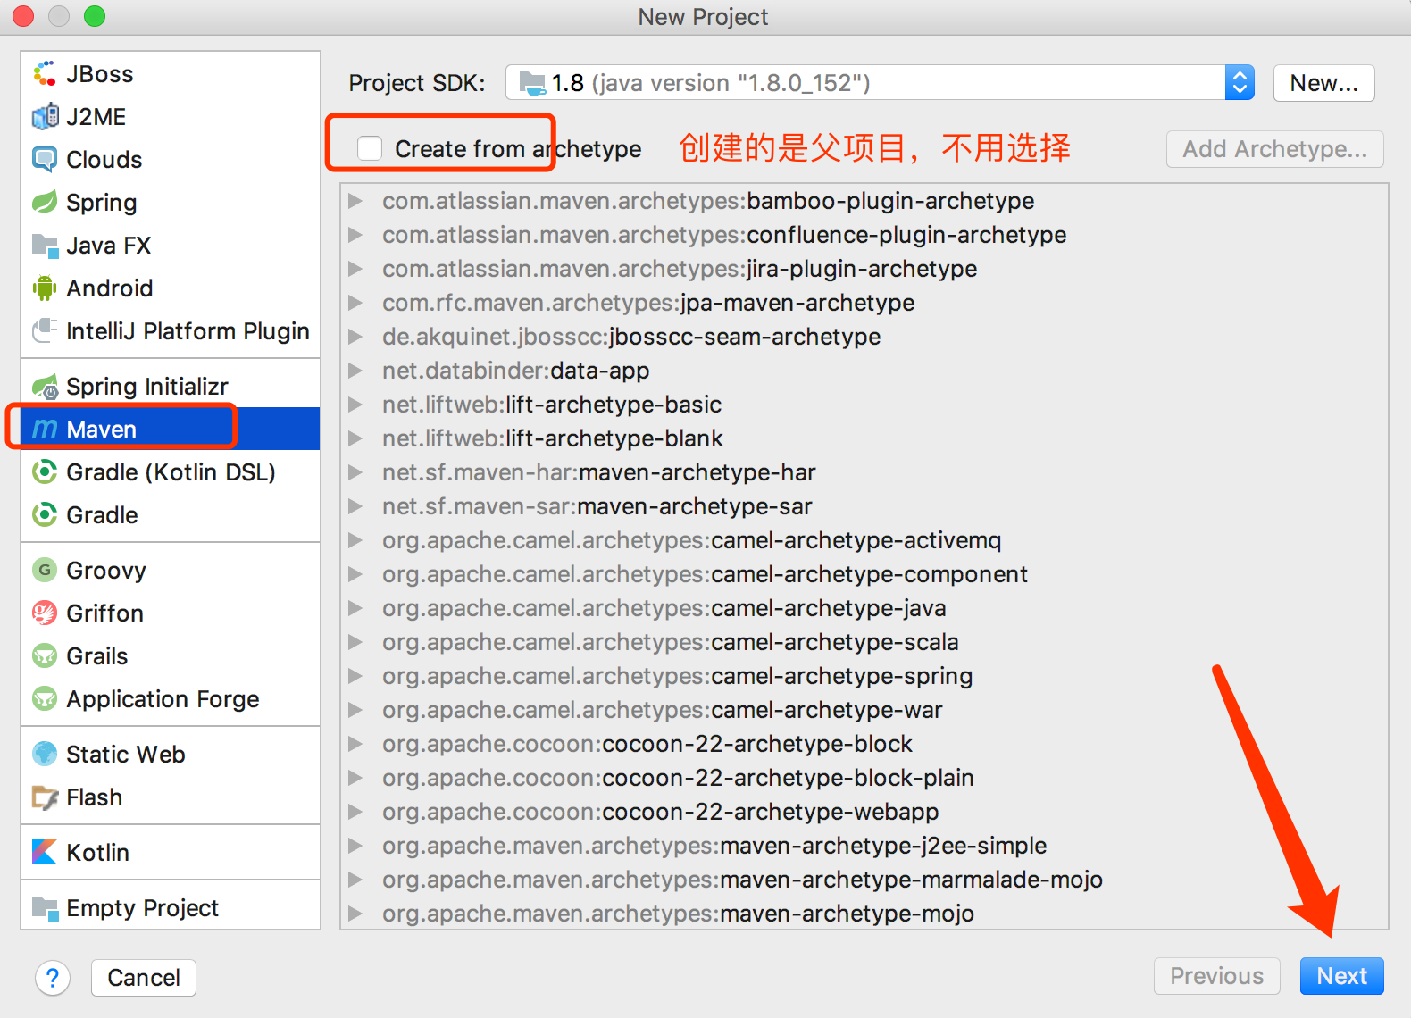Choose the J2ME icon in sidebar

coord(45,117)
